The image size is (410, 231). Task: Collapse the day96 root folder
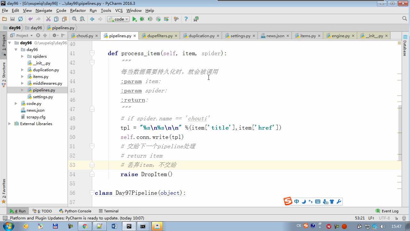click(10, 43)
